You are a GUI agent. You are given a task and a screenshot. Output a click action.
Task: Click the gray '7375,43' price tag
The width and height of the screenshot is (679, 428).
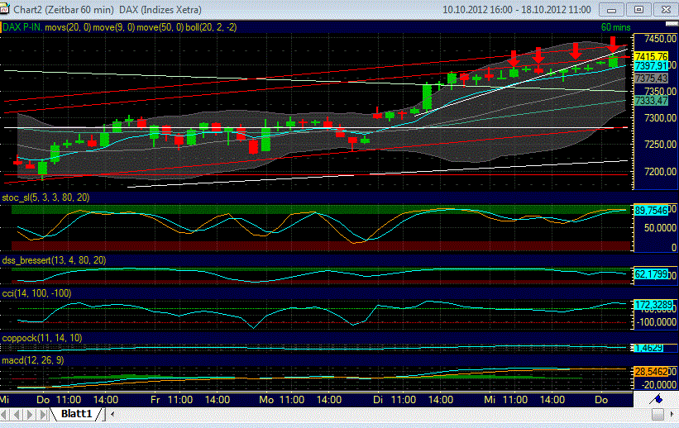click(x=651, y=78)
